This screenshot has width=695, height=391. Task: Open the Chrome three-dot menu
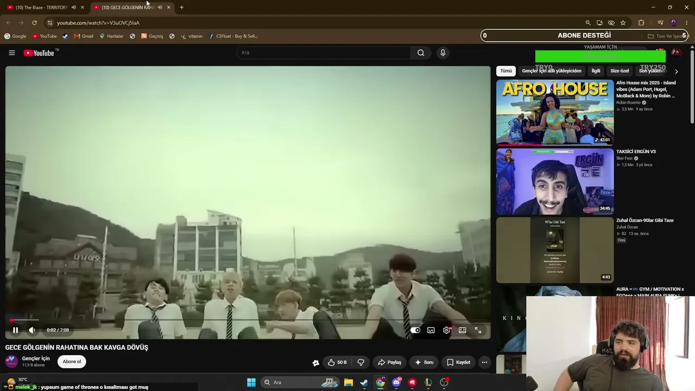coord(687,23)
